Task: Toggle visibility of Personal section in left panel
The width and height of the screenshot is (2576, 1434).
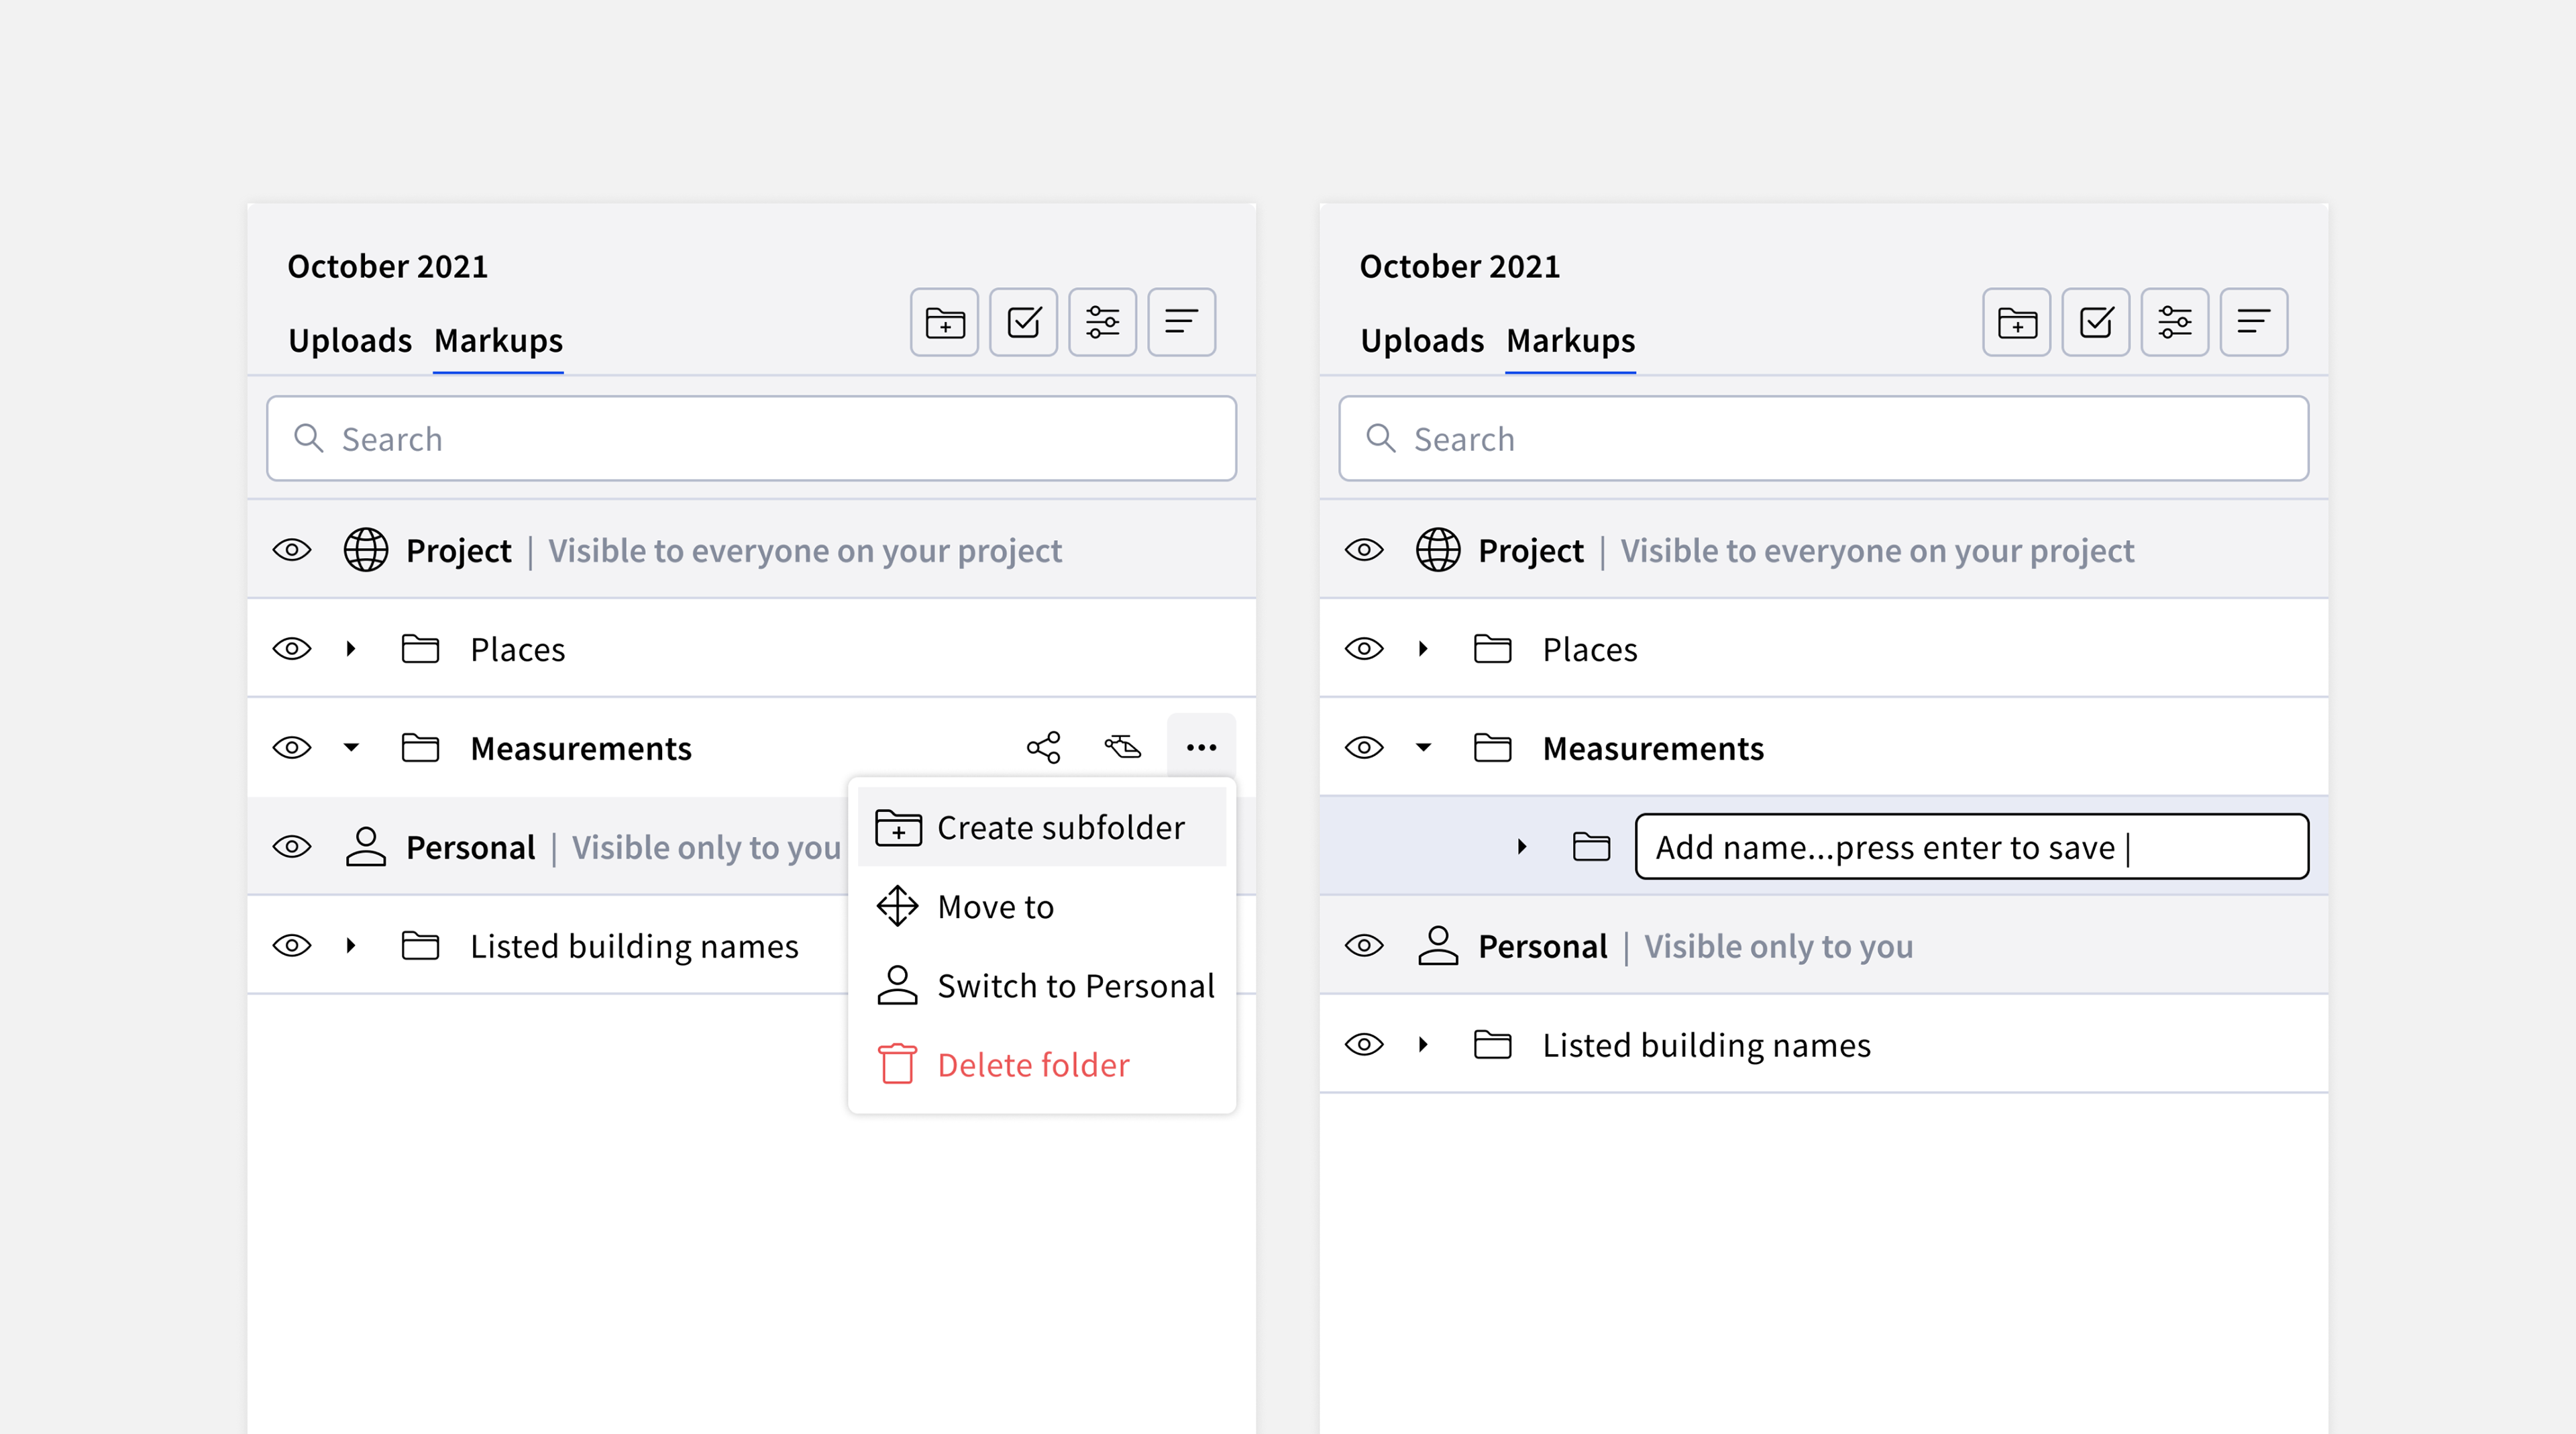Action: point(292,847)
